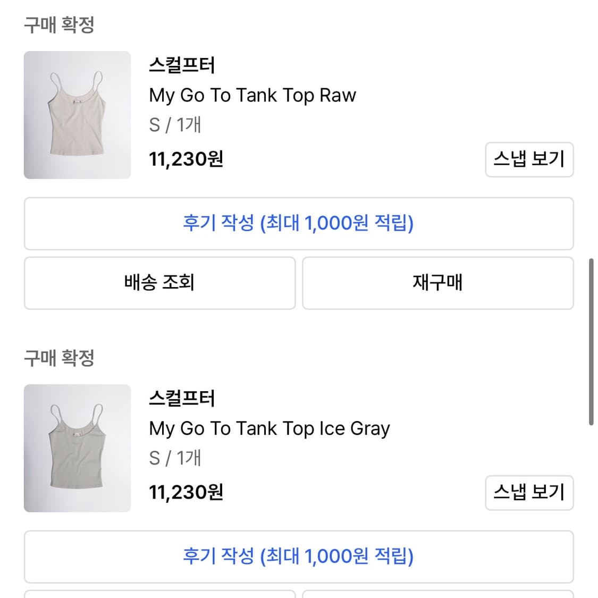Click the second 구매 확정 status label
The image size is (598, 598).
(59, 358)
